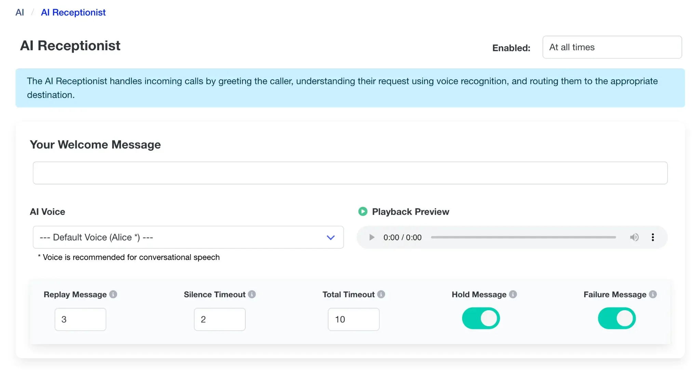Click inside the Welcome Message text field

349,173
